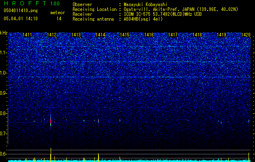Click the strong red meteor echo at 1412
Image resolution: width=255 pixels, height=162 pixels.
pyautogui.click(x=51, y=121)
